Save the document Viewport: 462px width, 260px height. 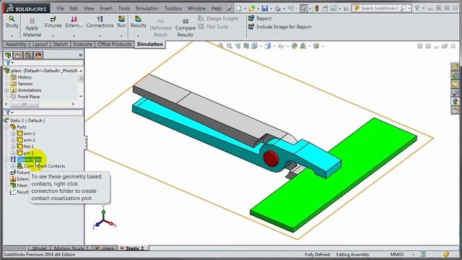point(265,8)
